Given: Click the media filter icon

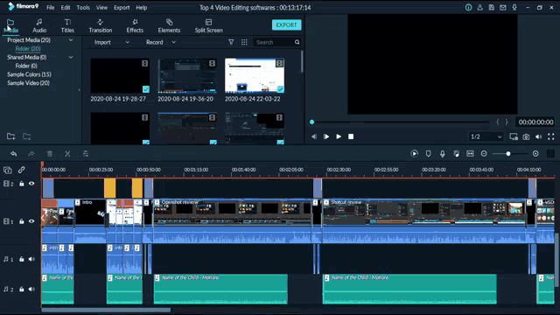Looking at the screenshot, I should click(x=231, y=42).
